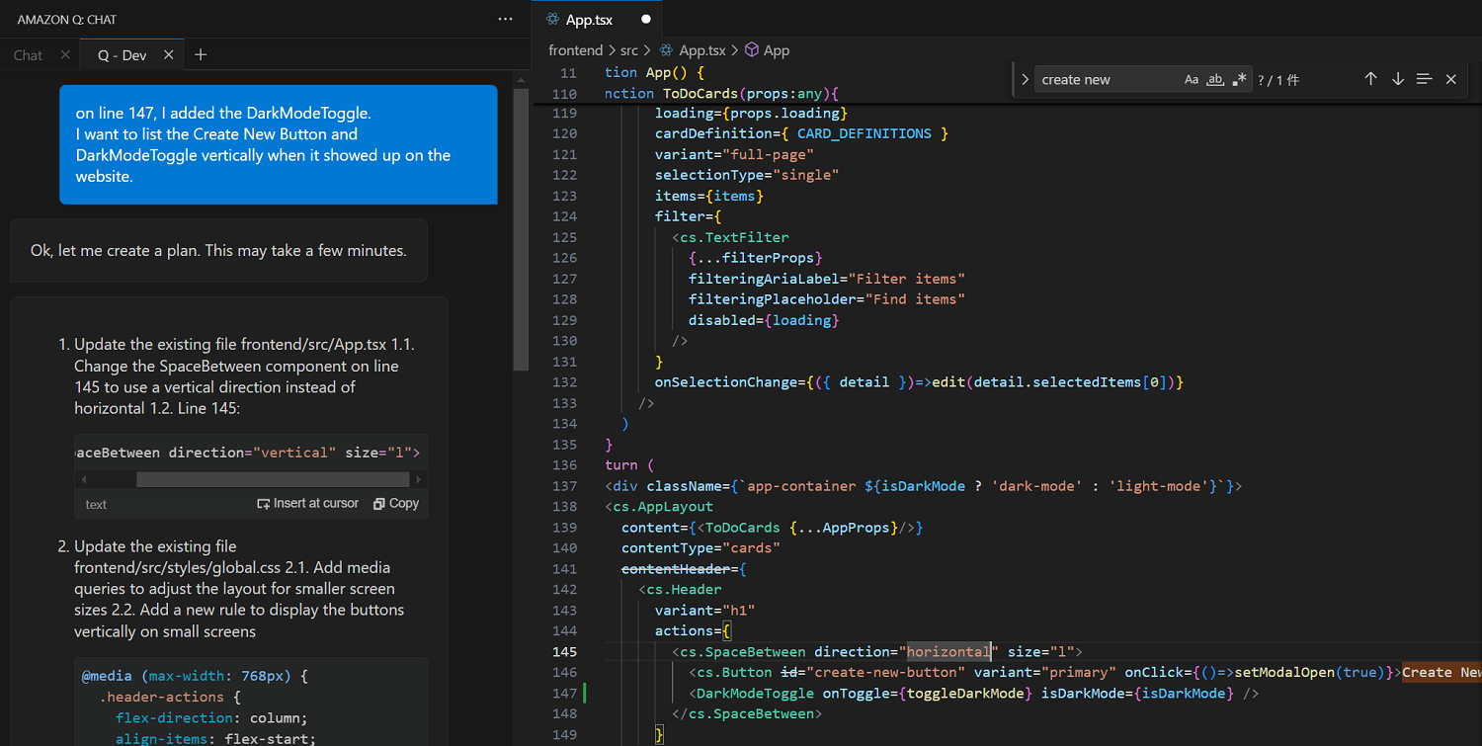Open the frontend breadcrumb folder

575,49
